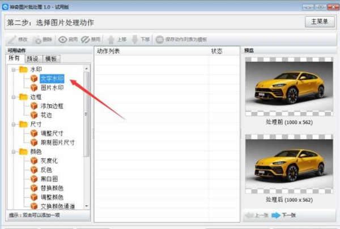Image resolution: width=340 pixels, height=229 pixels.
Task: Click the app logo in title bar
Action: coord(5,7)
